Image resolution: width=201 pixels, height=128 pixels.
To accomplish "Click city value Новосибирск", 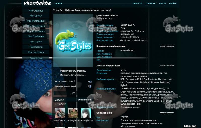I will (127, 51).
